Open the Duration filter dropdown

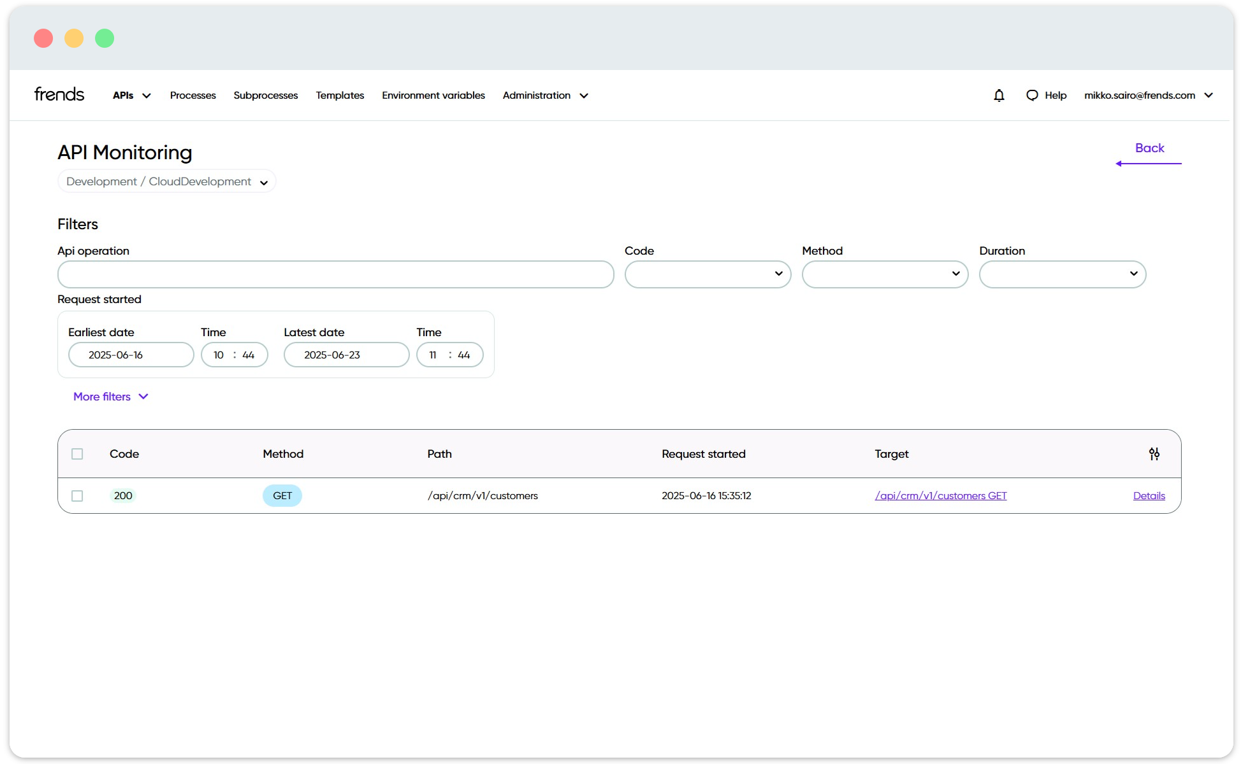(x=1062, y=274)
